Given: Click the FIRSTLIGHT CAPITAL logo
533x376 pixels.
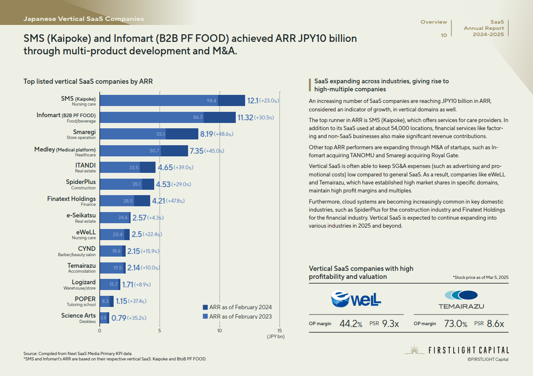Looking at the screenshot, I should 456,350.
